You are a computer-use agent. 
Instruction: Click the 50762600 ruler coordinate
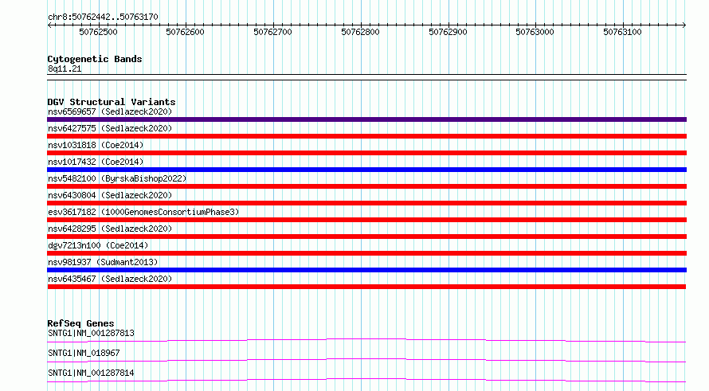(185, 32)
